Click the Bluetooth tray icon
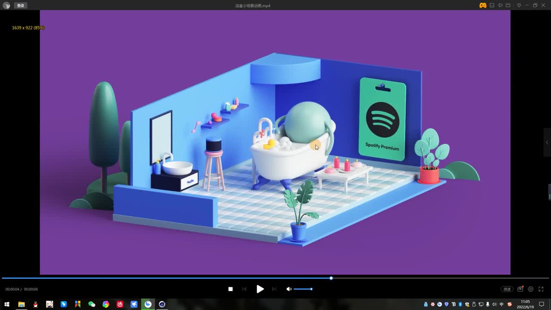The height and width of the screenshot is (310, 551). click(460, 304)
